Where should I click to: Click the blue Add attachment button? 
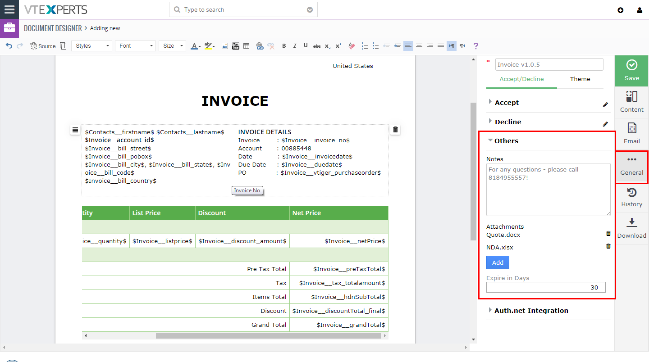tap(498, 262)
